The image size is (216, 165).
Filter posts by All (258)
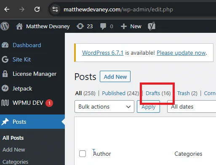pyautogui.click(x=85, y=93)
